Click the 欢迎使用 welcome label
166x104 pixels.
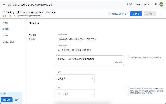point(4,94)
